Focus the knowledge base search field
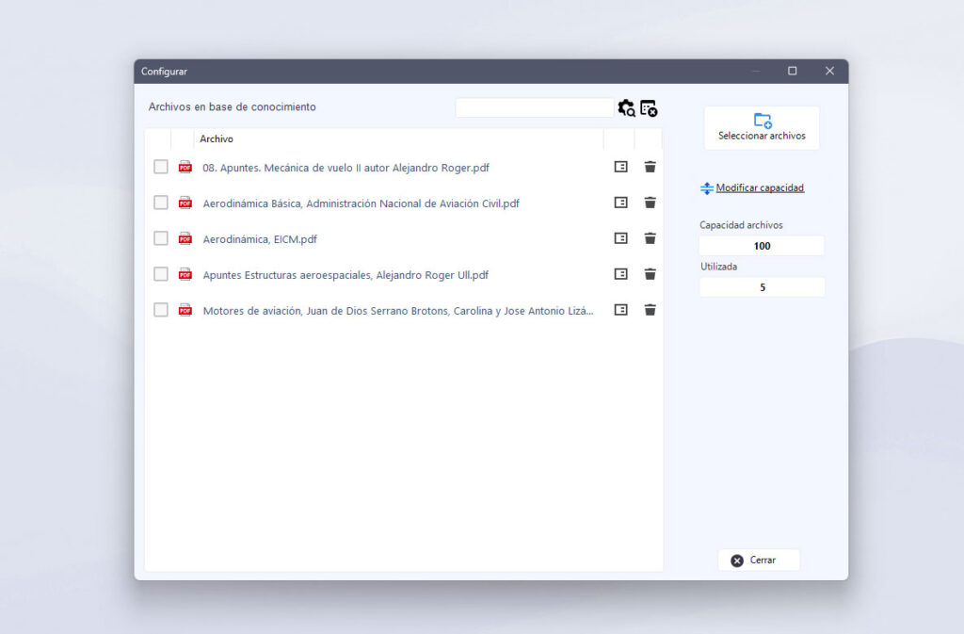Screen dimensions: 964x634 [534, 108]
